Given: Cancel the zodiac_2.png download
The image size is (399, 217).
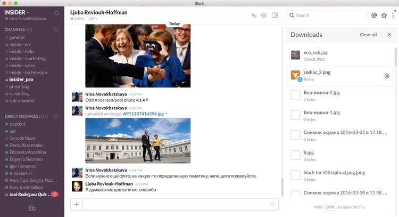Looking at the screenshot, I should [387, 76].
